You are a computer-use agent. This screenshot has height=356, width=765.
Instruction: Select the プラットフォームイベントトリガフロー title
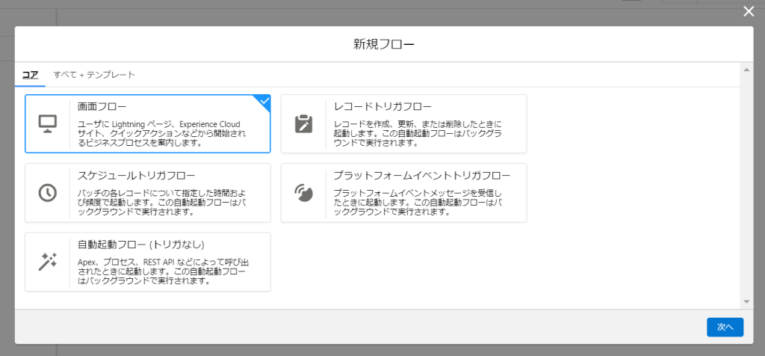click(422, 175)
